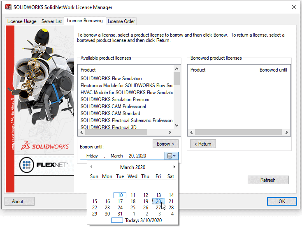The height and width of the screenshot is (227, 302).
Task: Pick April 2 in the calendar
Action: pyautogui.click(x=147, y=214)
